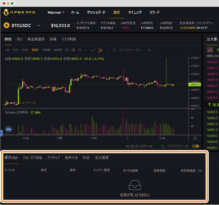Image resolution: width=219 pixels, height=205 pixels.
Task: Toggle percent scale % on chart
Action: pyautogui.click(x=163, y=147)
